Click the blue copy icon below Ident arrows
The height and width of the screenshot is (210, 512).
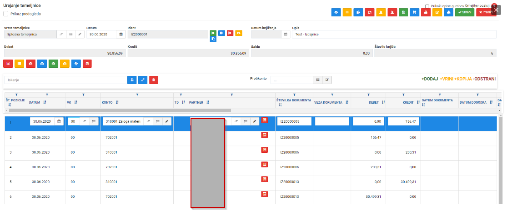coord(213,39)
